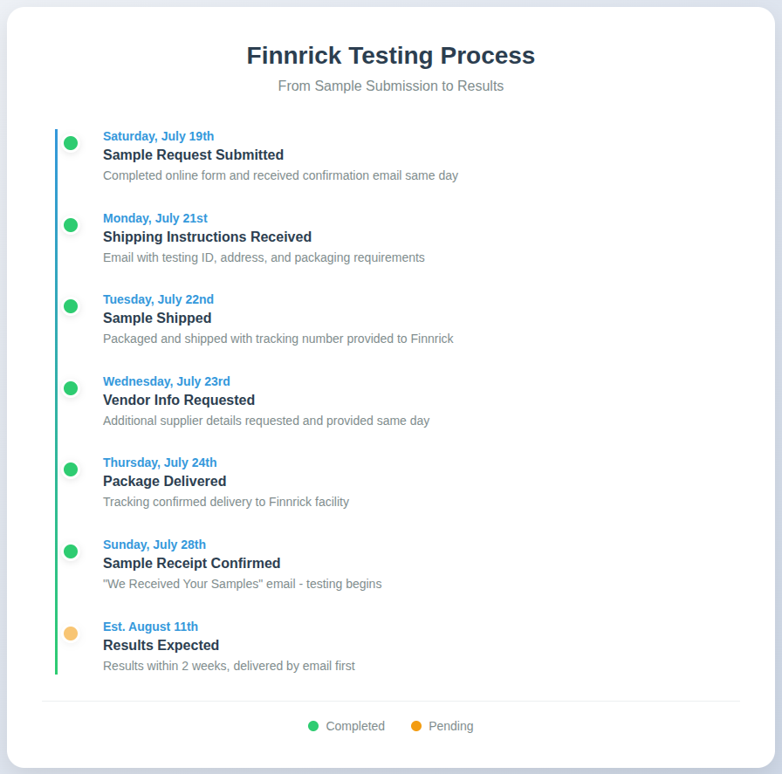This screenshot has width=782, height=774.
Task: Click the Tuesday, July 22nd date label
Action: 159,299
